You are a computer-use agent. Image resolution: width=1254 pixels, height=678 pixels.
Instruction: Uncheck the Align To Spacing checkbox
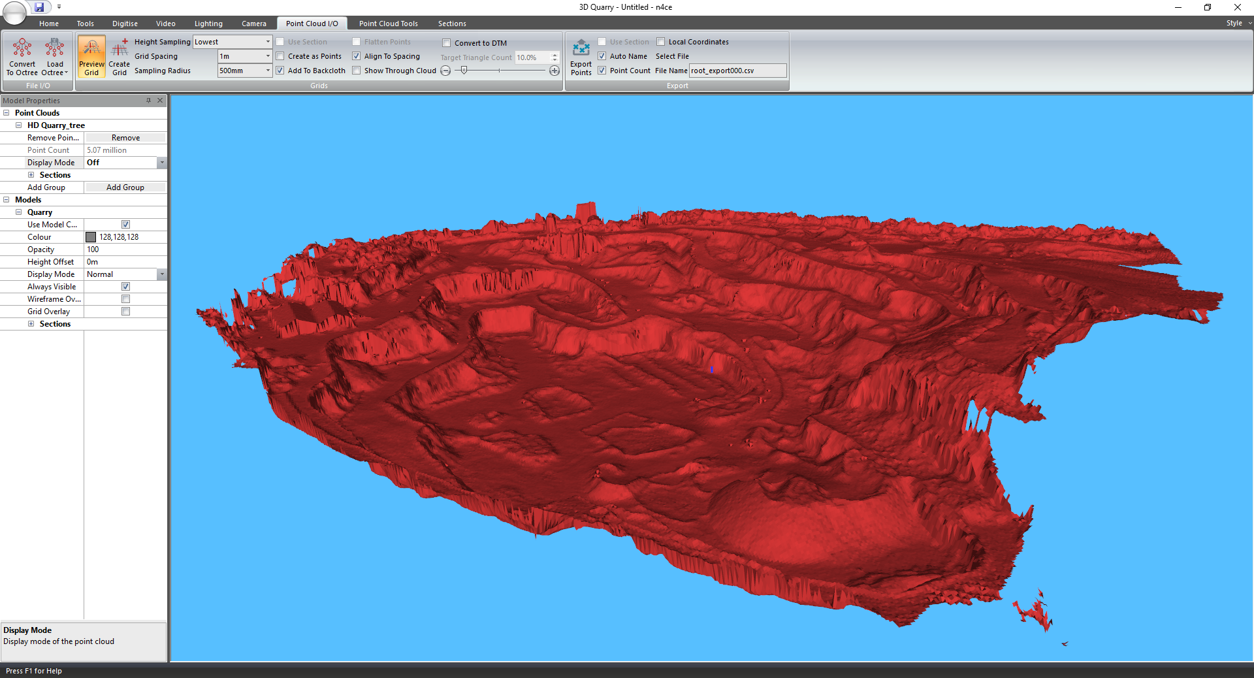pos(357,56)
